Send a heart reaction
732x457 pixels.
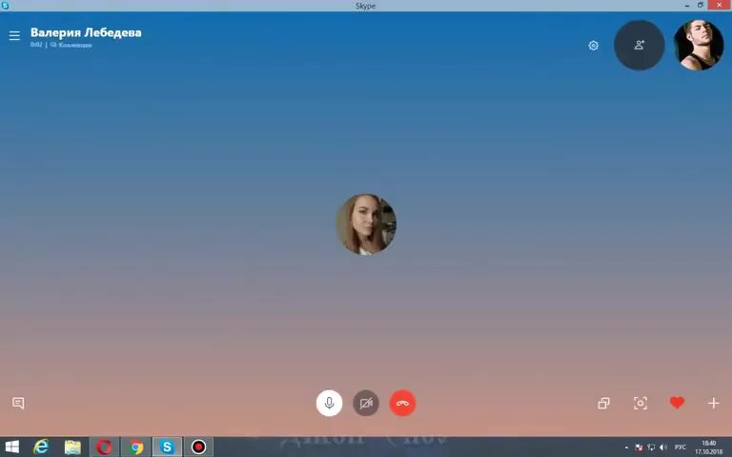click(677, 403)
